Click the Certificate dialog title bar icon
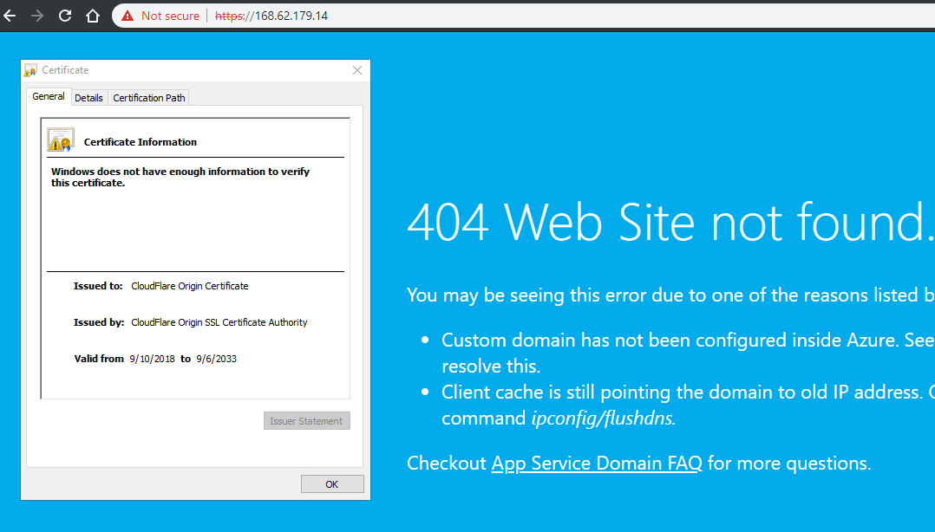Image resolution: width=935 pixels, height=532 pixels. [x=30, y=71]
